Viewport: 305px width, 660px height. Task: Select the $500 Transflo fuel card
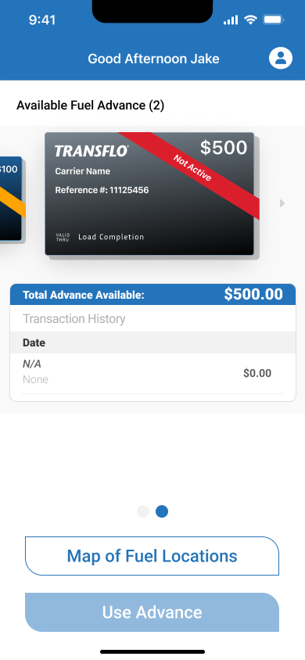pos(149,194)
